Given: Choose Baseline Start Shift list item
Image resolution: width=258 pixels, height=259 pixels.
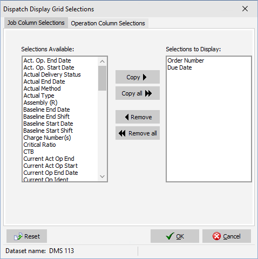Looking at the screenshot, I should (x=48, y=131).
